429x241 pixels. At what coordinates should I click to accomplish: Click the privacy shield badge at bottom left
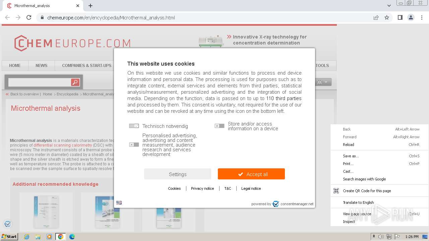pyautogui.click(x=8, y=224)
